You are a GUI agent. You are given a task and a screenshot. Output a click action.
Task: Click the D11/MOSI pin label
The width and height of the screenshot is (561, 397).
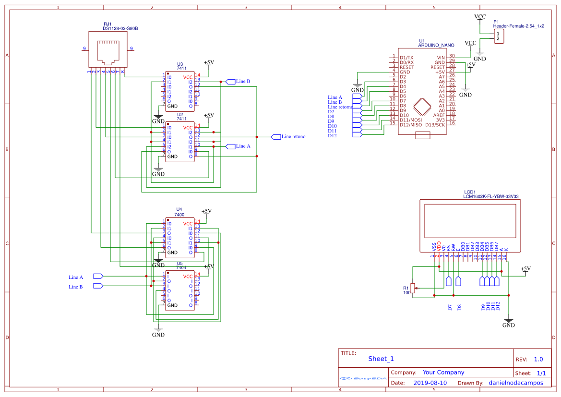pos(411,120)
